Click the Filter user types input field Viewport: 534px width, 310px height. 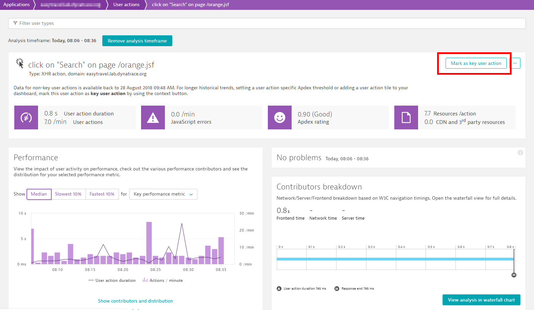tap(267, 23)
